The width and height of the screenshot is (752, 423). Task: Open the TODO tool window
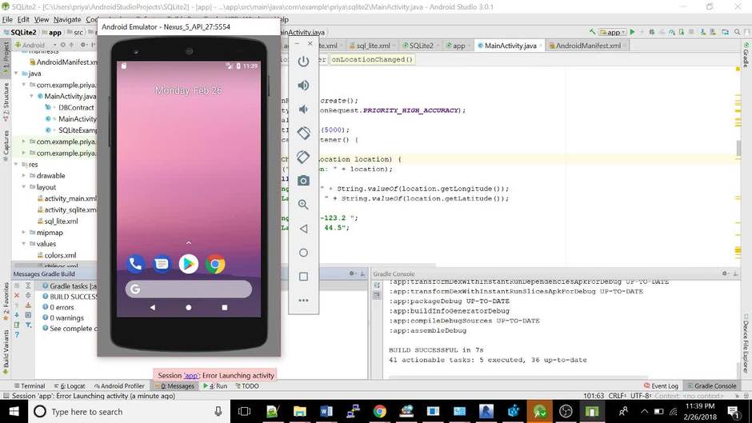click(247, 386)
